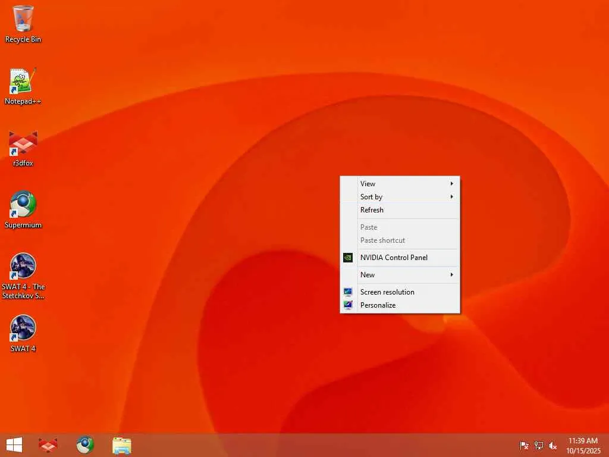Image resolution: width=609 pixels, height=457 pixels.
Task: Click the arrow beside New
Action: pos(452,275)
